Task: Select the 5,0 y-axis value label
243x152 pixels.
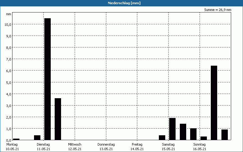Action: tap(9, 82)
